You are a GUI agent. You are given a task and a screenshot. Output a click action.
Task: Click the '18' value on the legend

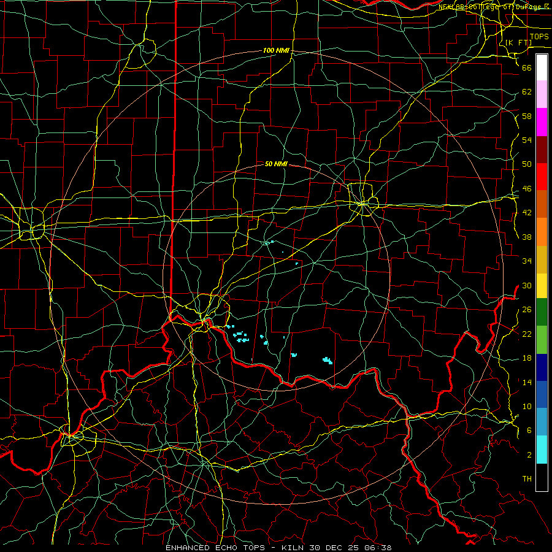coord(527,358)
